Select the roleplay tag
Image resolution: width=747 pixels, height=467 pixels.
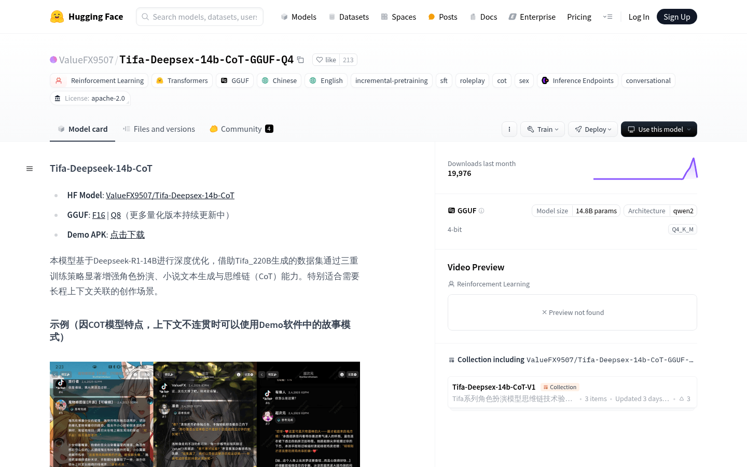pyautogui.click(x=472, y=80)
